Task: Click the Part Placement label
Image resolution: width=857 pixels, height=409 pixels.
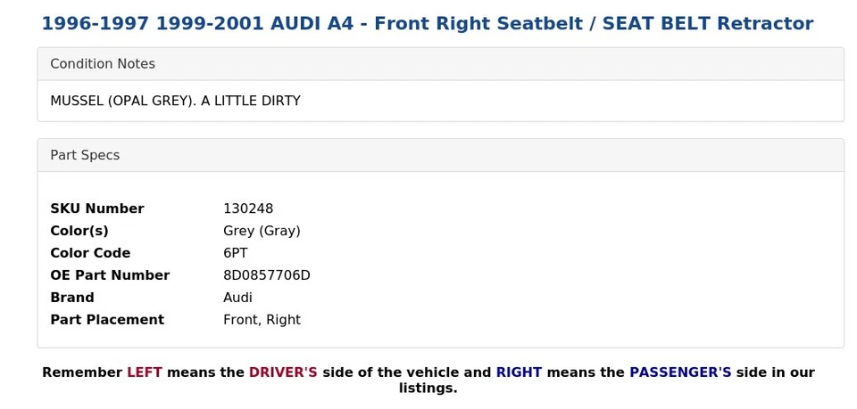Action: pos(107,320)
